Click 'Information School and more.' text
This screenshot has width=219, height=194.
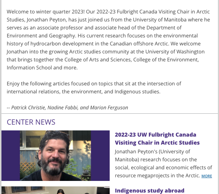(x=42, y=68)
